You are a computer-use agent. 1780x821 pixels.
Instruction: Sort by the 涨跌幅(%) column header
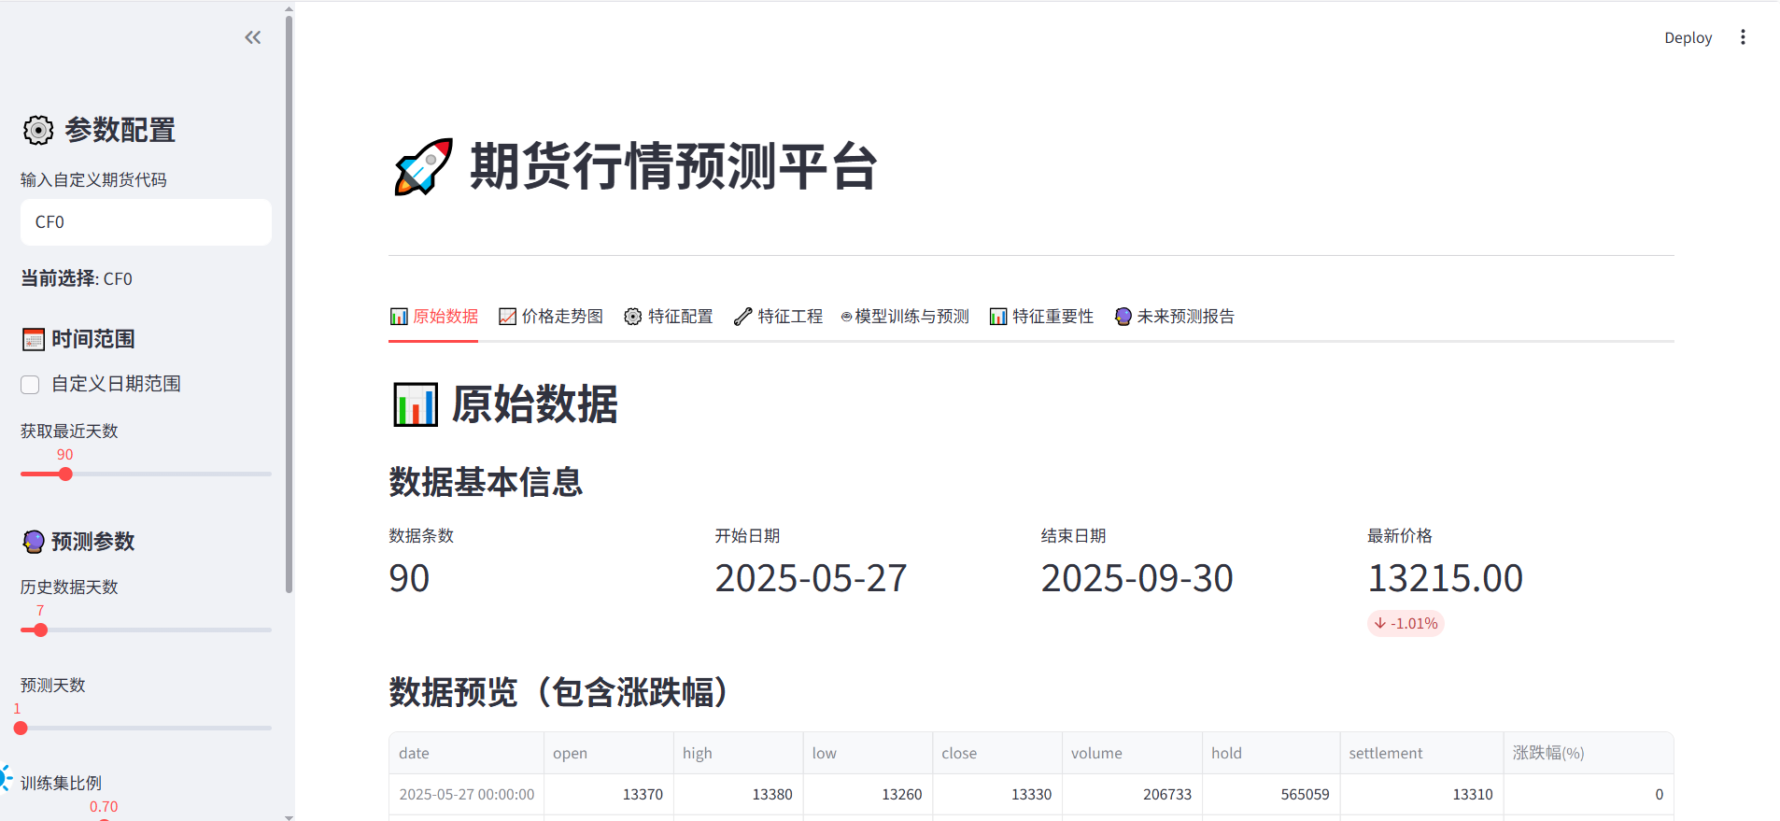(x=1589, y=753)
